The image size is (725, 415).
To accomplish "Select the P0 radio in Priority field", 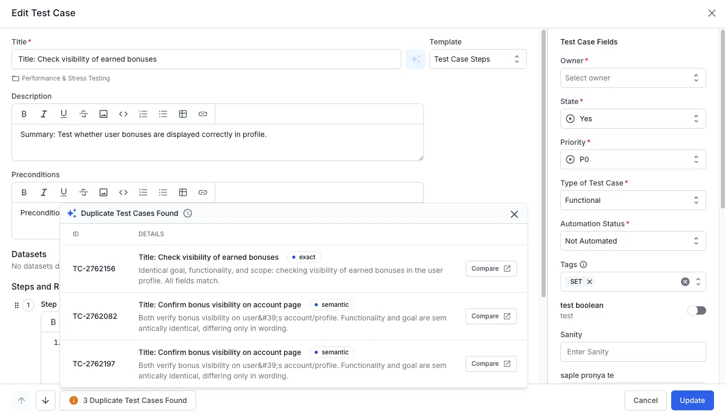I will coord(570,159).
